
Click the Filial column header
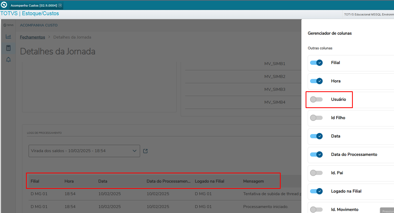point(35,181)
